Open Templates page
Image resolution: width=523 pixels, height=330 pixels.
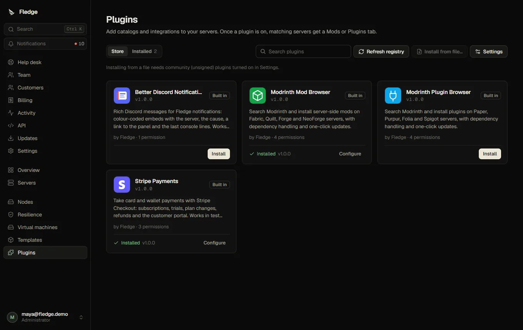(45, 240)
